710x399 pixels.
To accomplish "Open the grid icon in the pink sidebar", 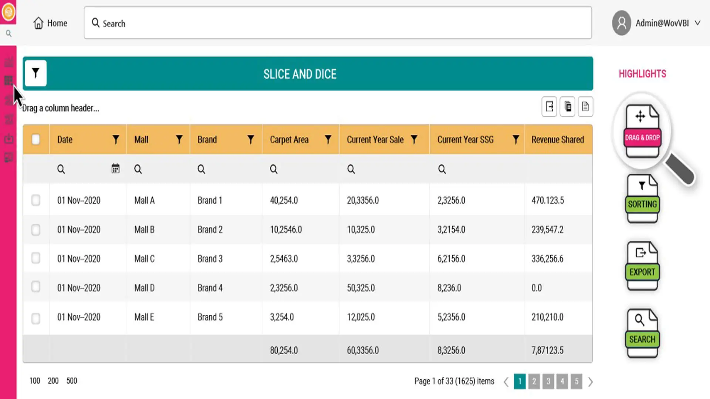I will point(9,81).
